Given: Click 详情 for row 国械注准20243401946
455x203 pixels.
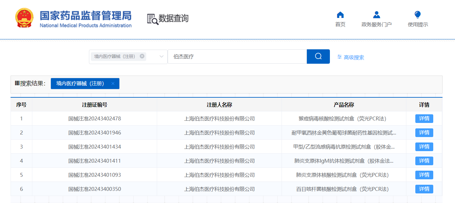Looking at the screenshot, I should coord(424,133).
